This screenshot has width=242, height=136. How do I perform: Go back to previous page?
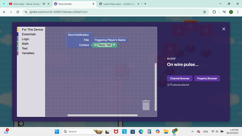point(4,12)
